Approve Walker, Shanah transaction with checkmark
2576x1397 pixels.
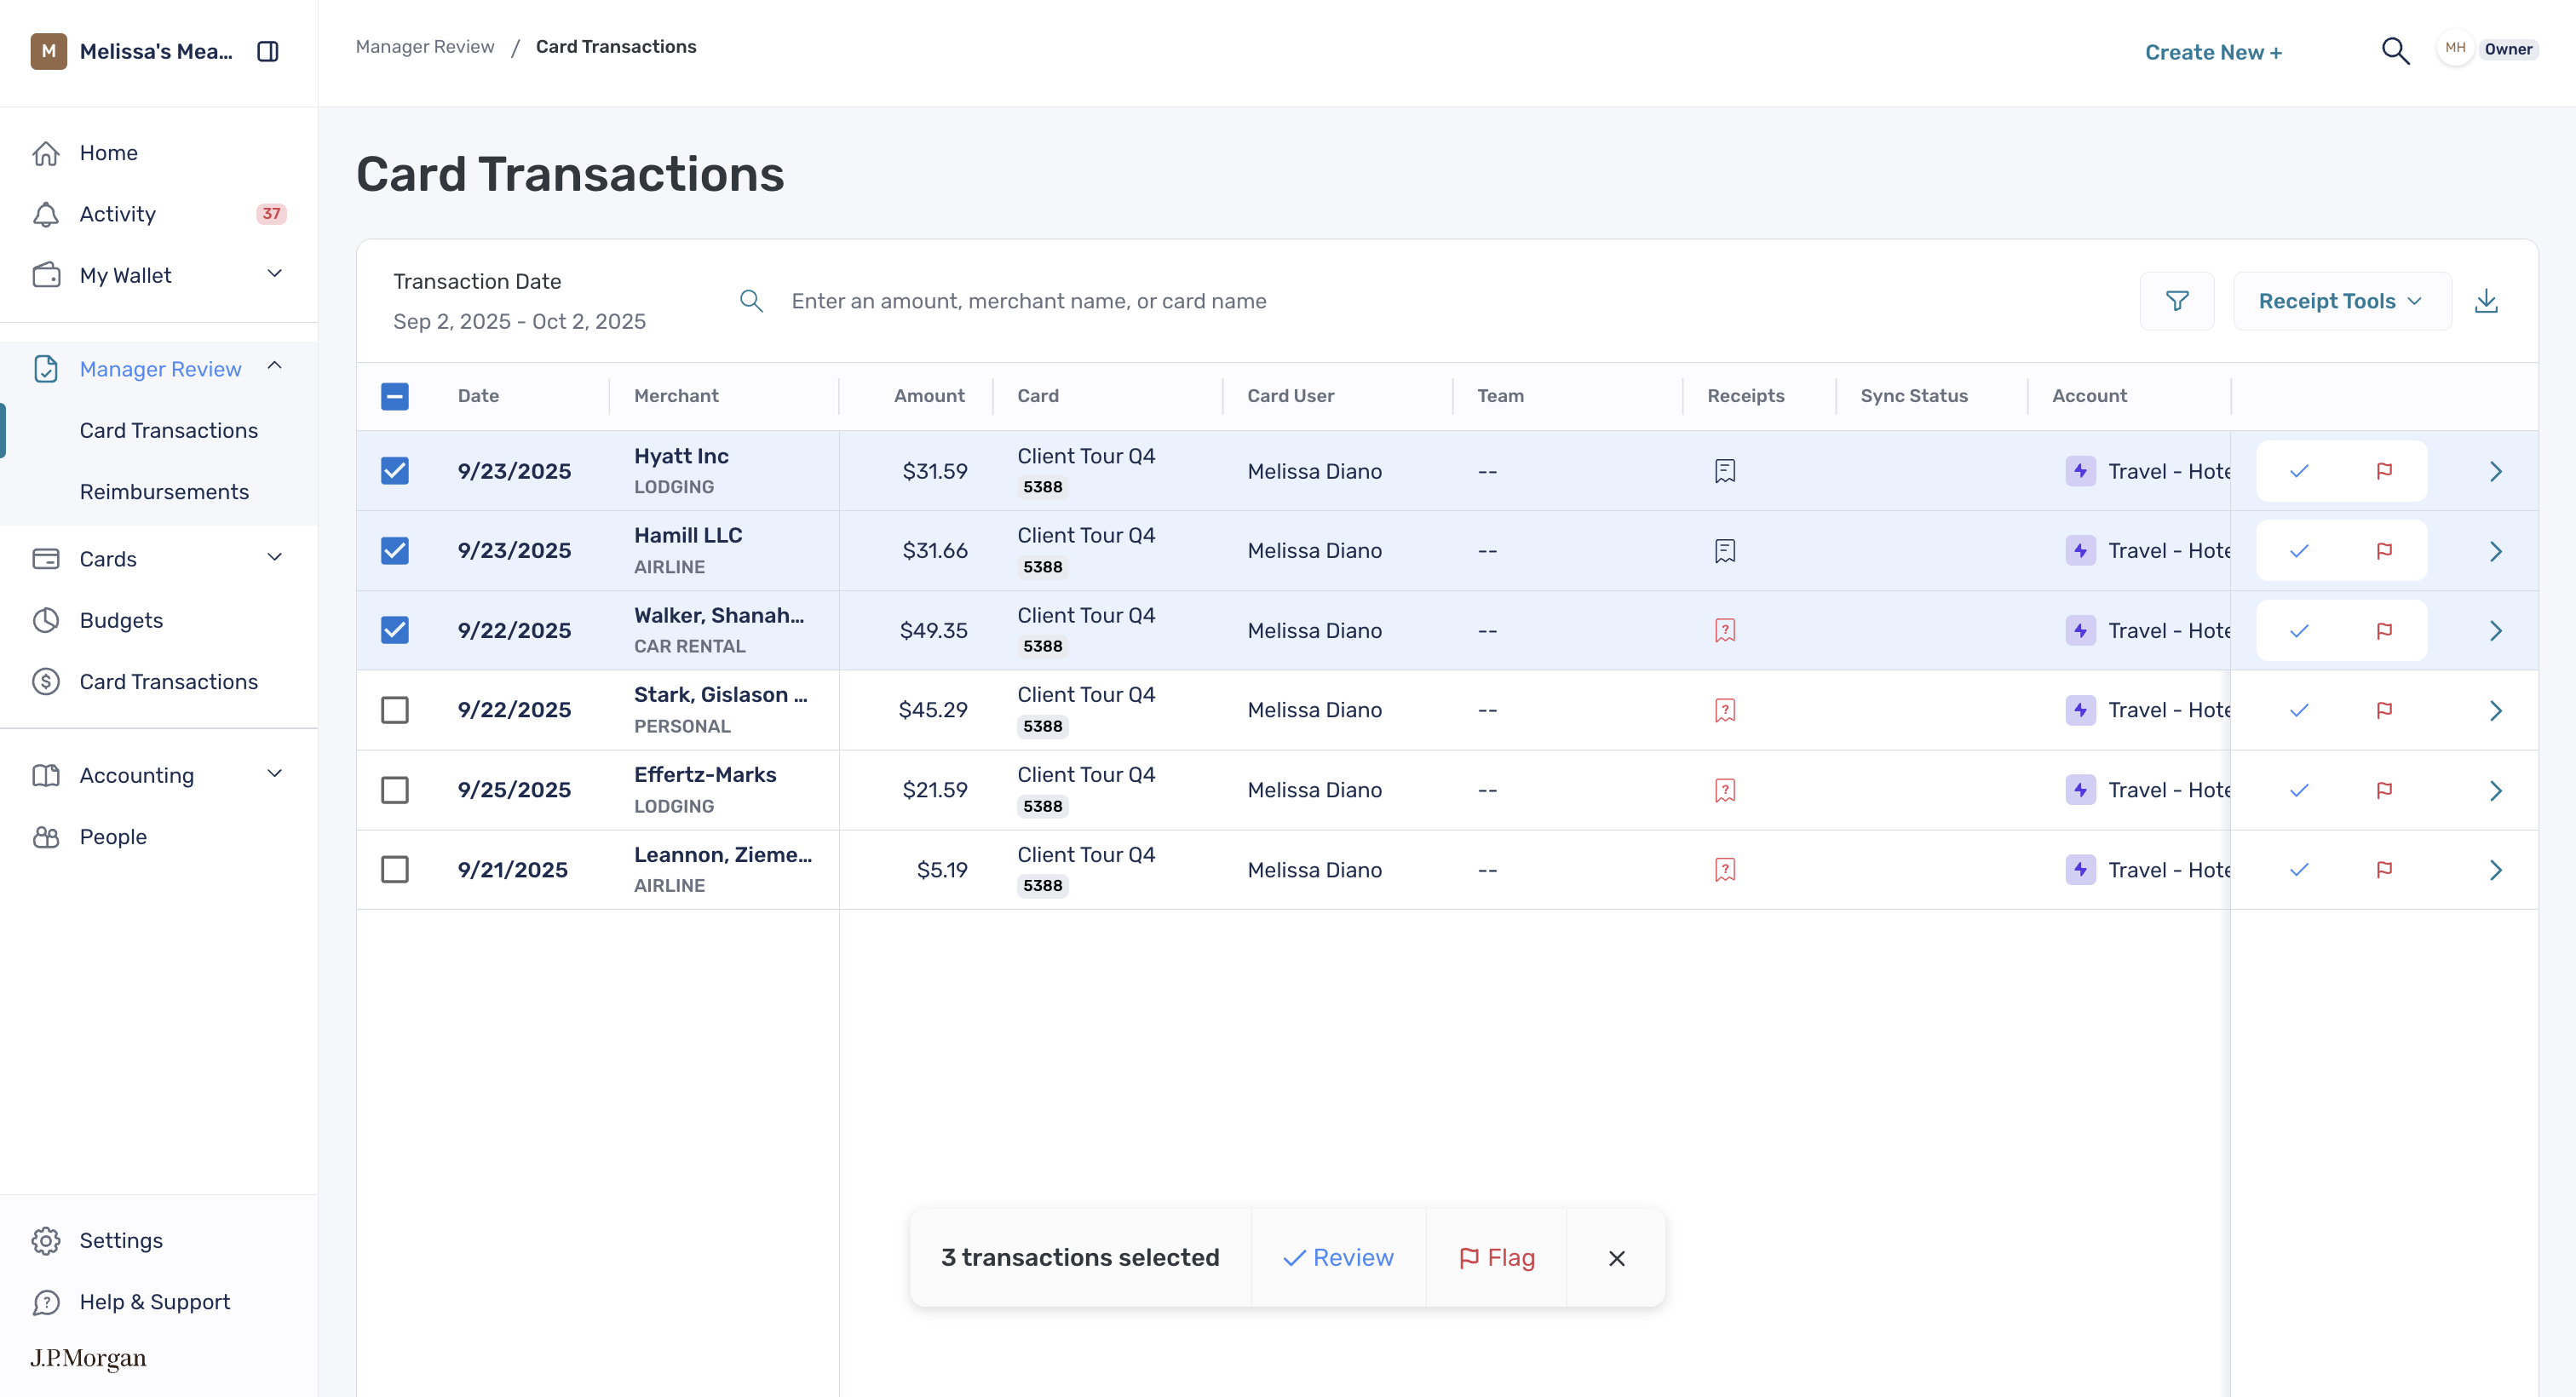tap(2299, 631)
